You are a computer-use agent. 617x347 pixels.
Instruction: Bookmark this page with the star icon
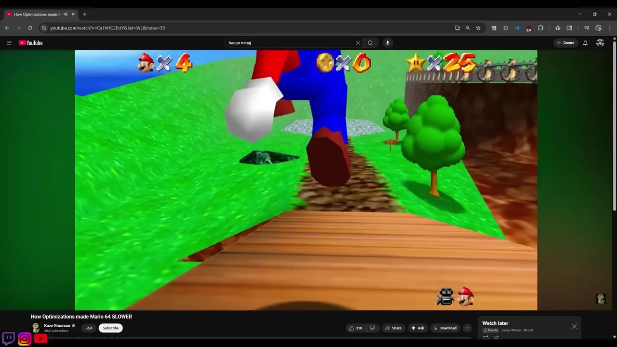(478, 28)
